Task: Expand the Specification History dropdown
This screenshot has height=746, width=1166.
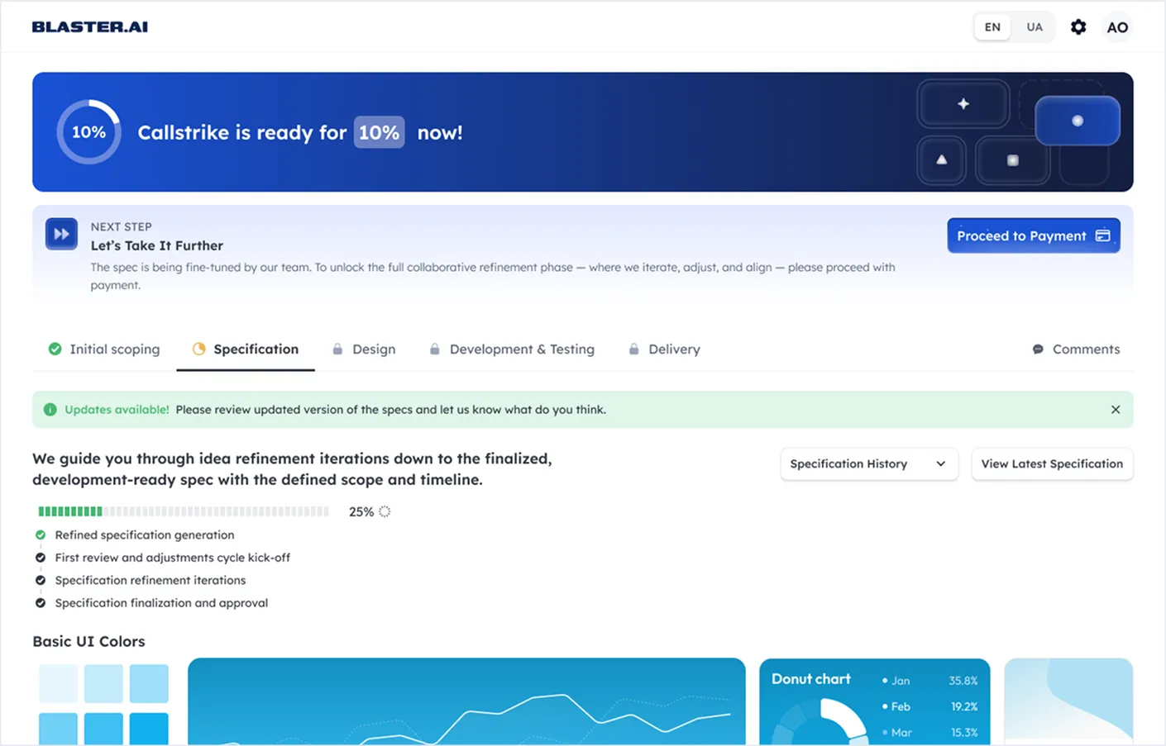Action: pos(868,464)
